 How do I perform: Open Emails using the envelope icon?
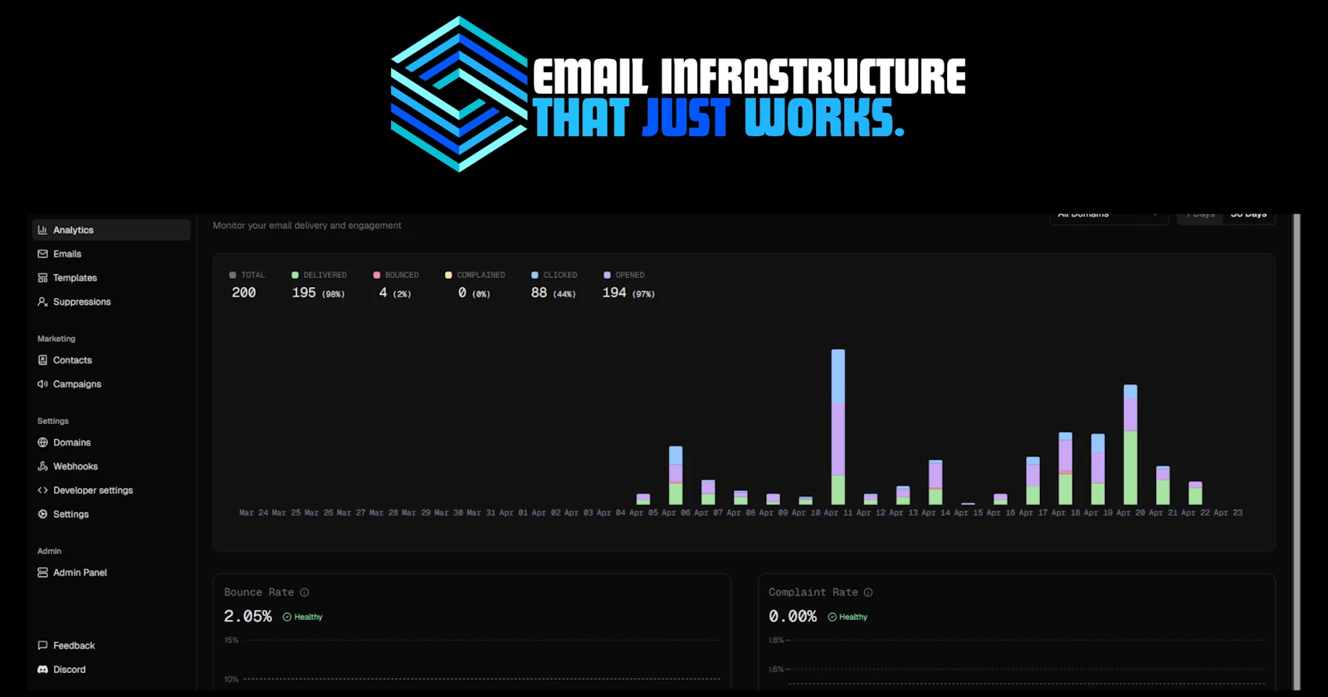point(42,254)
